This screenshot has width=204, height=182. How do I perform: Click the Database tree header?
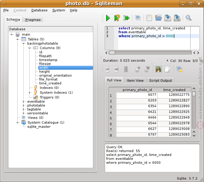click(51, 29)
